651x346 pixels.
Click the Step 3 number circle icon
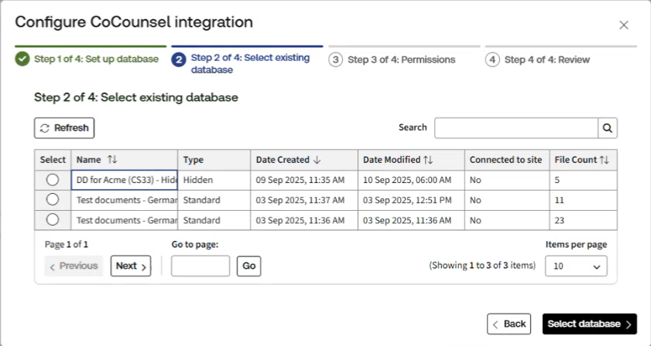coord(336,59)
